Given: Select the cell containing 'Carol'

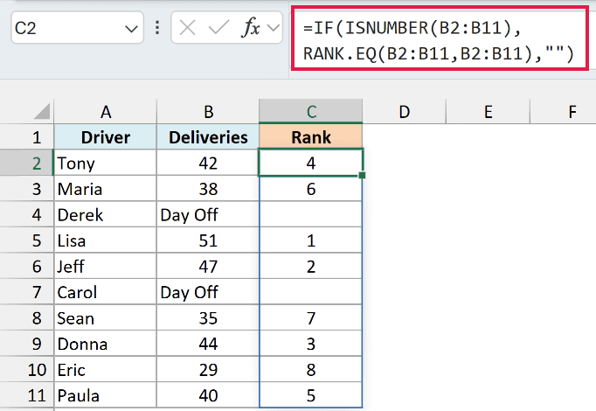Looking at the screenshot, I should coord(105,292).
